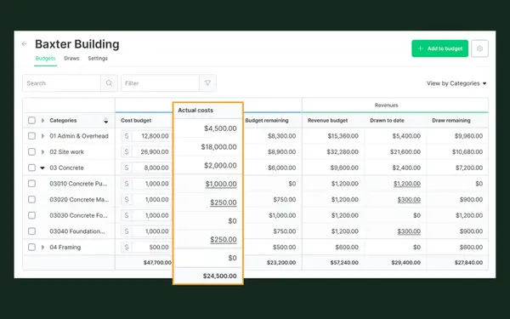Viewport: 510px width, 319px height.
Task: Click the Drawn to date column header
Action: tap(387, 121)
